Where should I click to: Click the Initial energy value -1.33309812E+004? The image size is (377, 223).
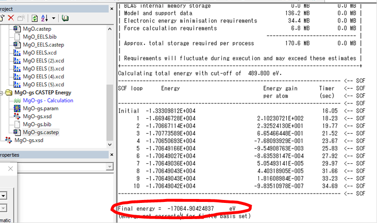[x=171, y=111]
